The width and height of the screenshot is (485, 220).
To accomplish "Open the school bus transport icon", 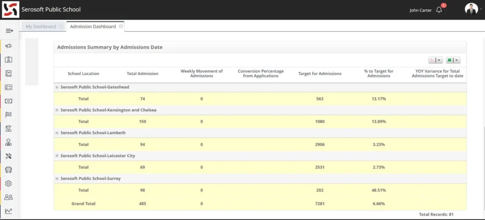I will (9, 170).
